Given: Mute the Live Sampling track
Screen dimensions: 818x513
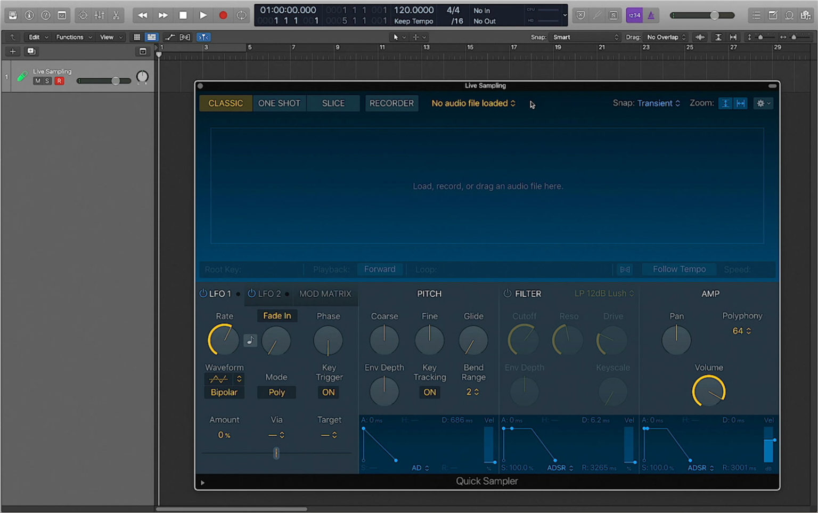Looking at the screenshot, I should pos(37,81).
